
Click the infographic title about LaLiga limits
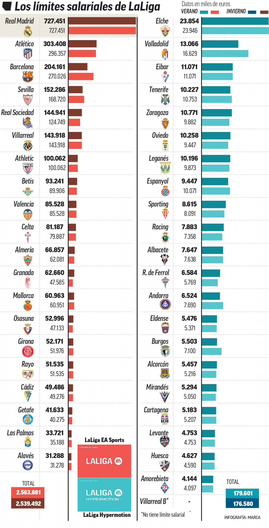(87, 7)
